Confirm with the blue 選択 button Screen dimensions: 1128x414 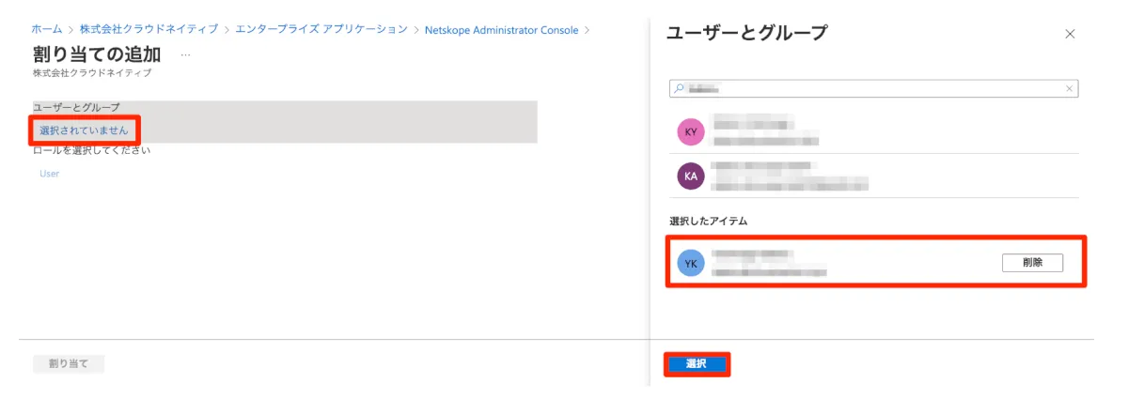point(697,363)
